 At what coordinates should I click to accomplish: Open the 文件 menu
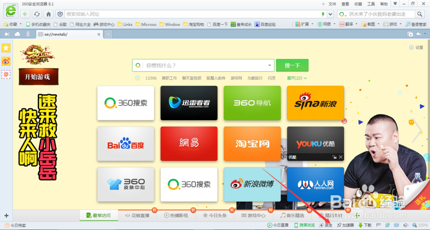pos(332,4)
